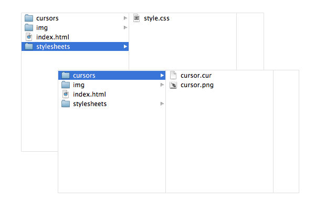Image resolution: width=315 pixels, height=210 pixels.
Task: Click the arrow on highlighted stylesheets row
Action: point(125,46)
